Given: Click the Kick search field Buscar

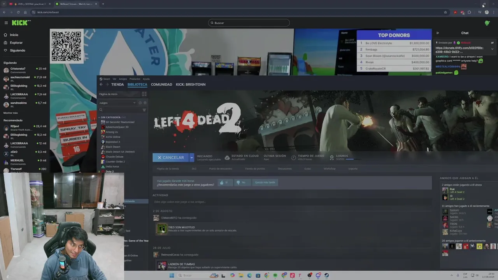Looking at the screenshot, I should pyautogui.click(x=249, y=23).
